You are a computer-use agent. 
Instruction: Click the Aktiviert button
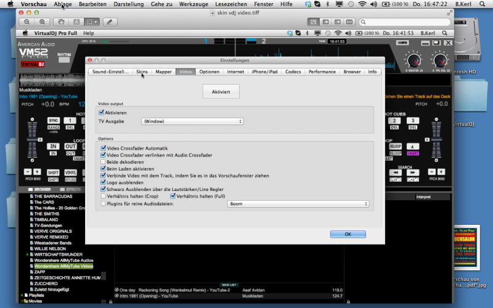point(221,91)
